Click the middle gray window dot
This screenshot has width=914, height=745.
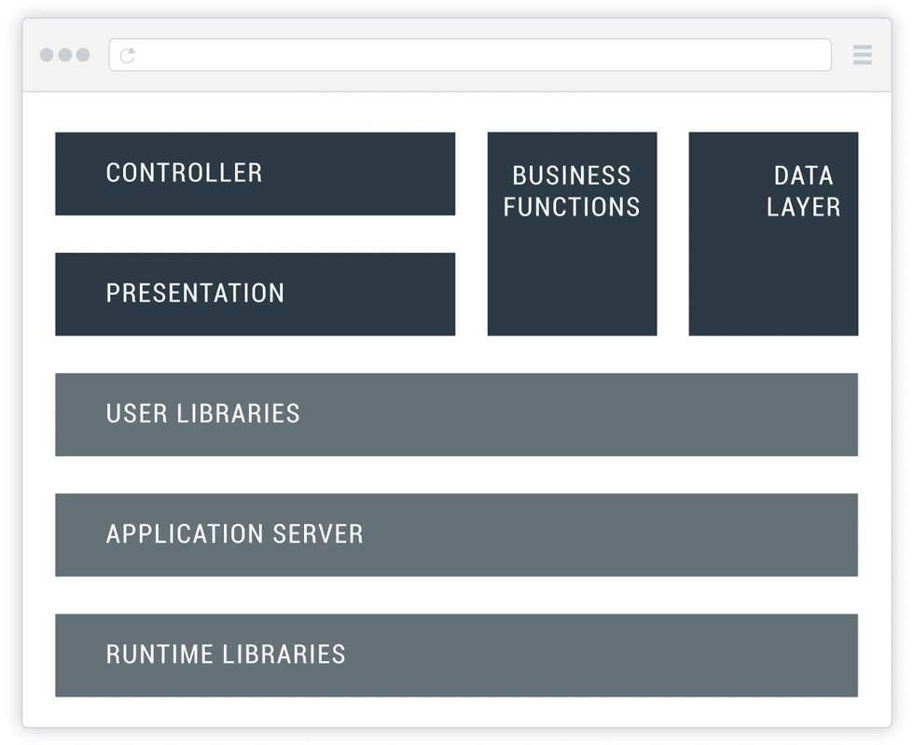coord(65,55)
